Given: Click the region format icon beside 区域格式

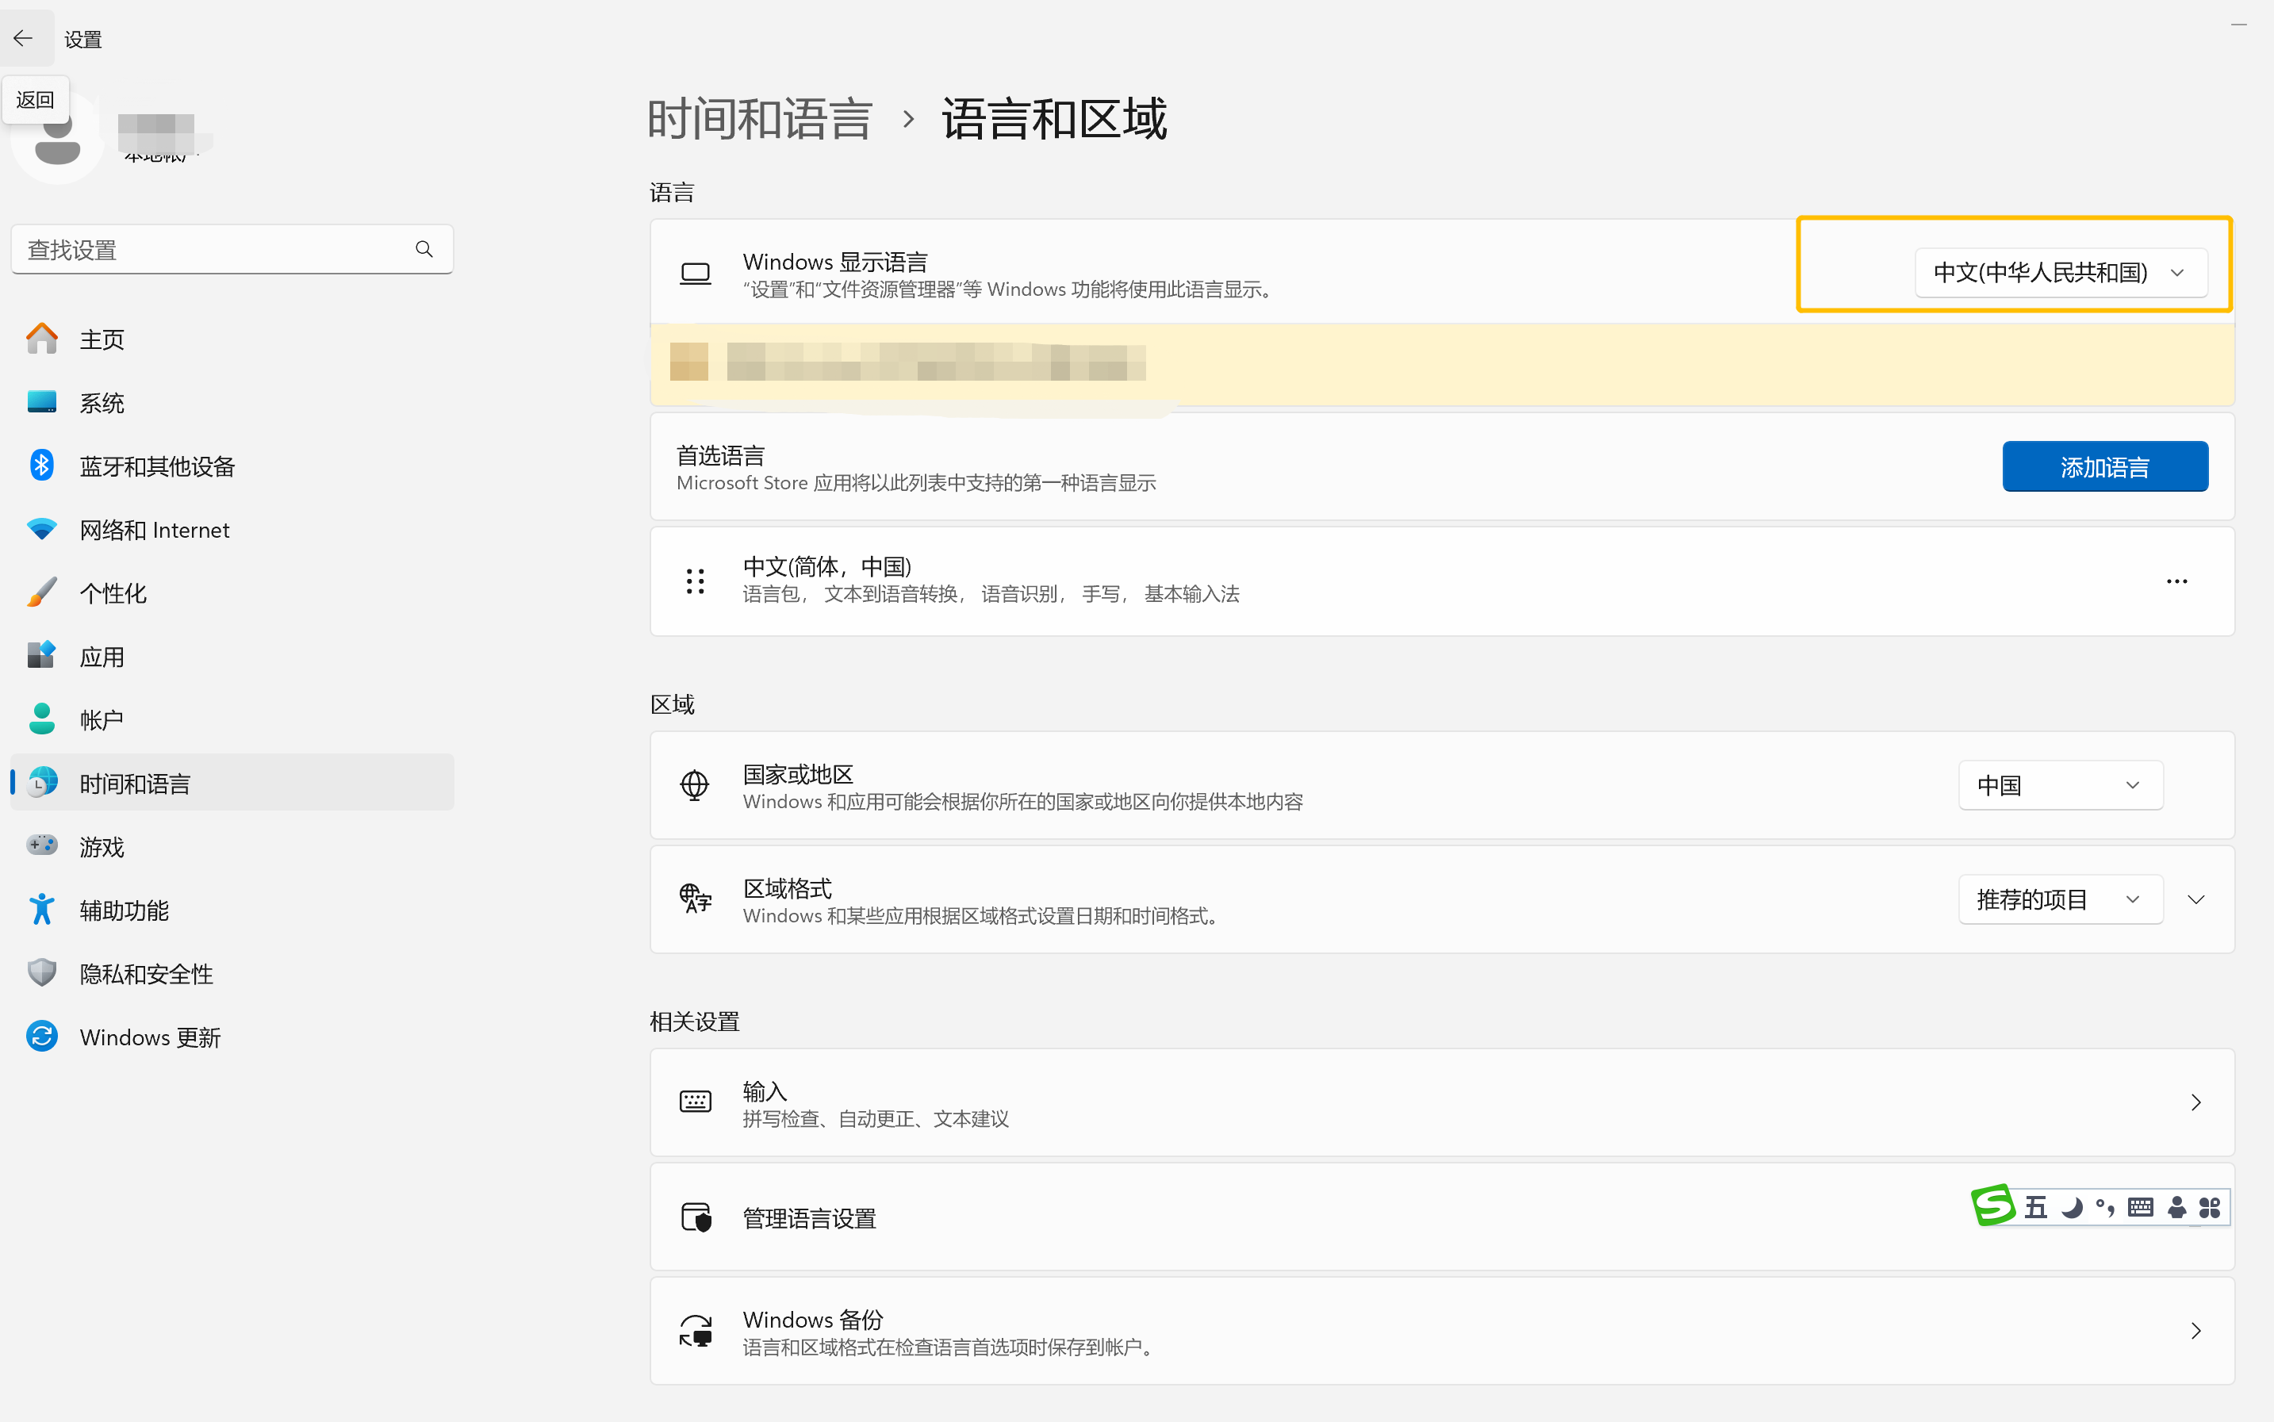Looking at the screenshot, I should (695, 899).
